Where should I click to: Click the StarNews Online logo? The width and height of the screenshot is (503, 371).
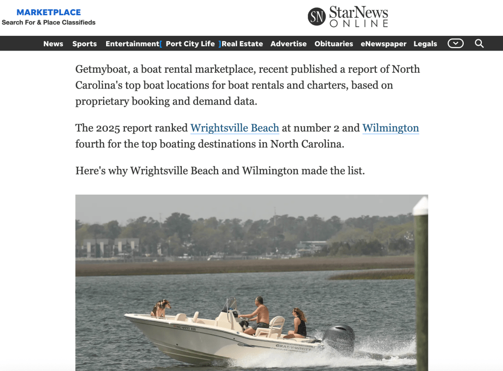coord(348,17)
